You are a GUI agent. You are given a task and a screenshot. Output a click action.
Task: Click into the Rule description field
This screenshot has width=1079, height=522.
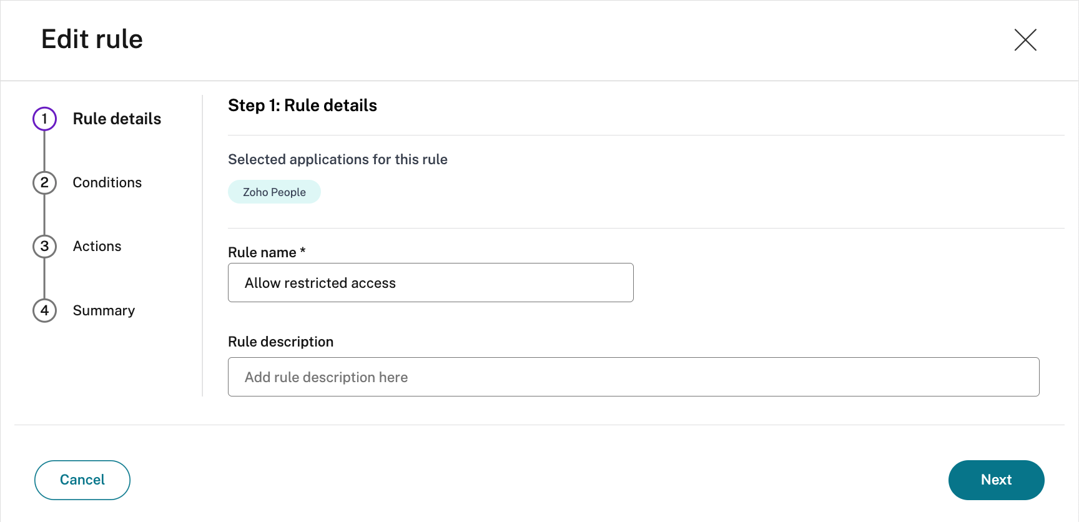click(x=633, y=377)
